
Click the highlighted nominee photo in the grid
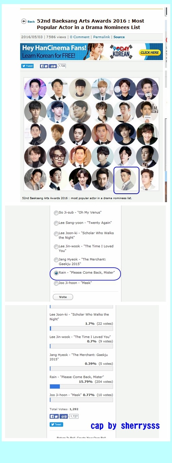click(x=126, y=180)
